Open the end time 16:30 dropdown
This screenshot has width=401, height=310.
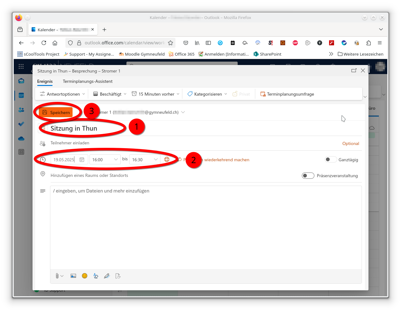[x=145, y=159]
